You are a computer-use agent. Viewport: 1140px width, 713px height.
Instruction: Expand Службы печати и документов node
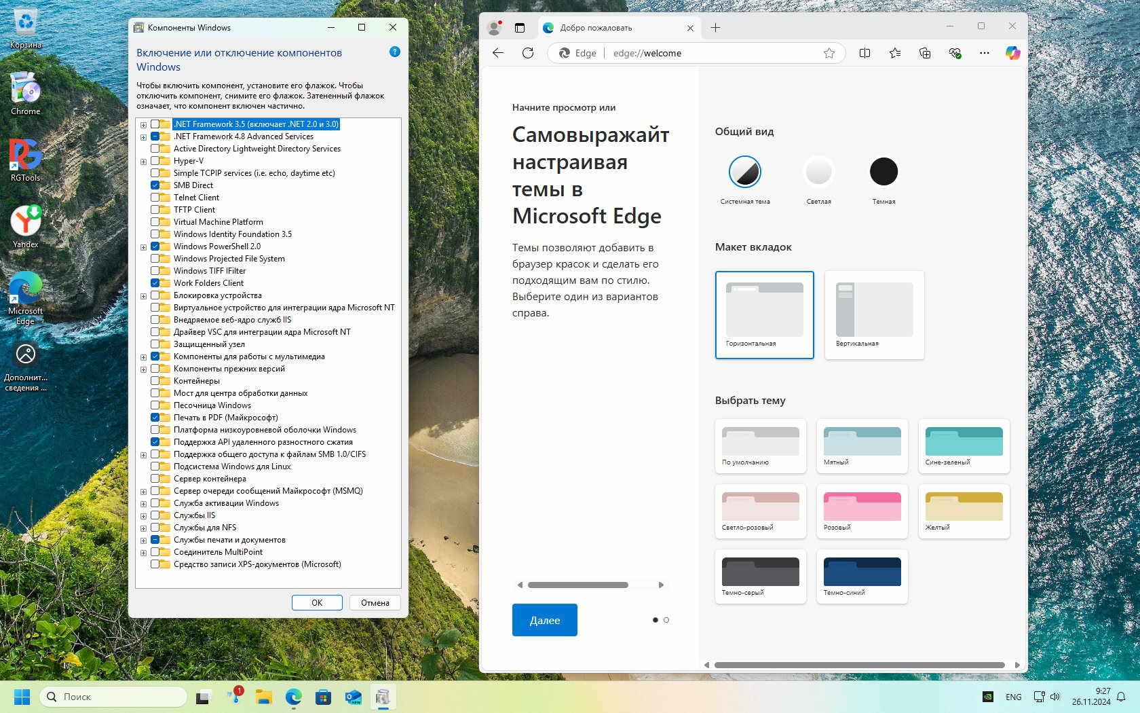click(x=143, y=541)
